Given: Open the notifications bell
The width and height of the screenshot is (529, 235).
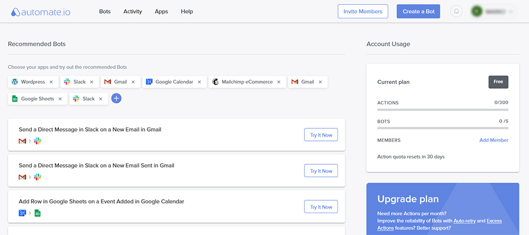Looking at the screenshot, I should pos(456,11).
